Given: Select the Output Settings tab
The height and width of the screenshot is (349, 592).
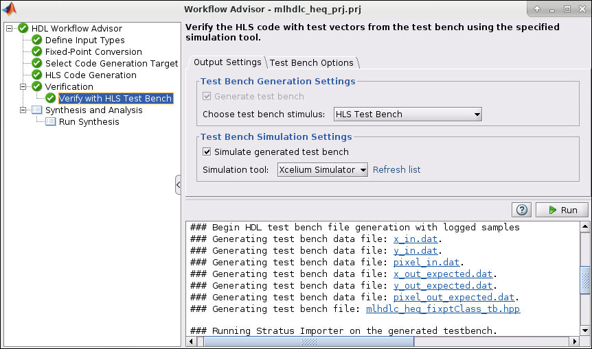Looking at the screenshot, I should pyautogui.click(x=227, y=62).
